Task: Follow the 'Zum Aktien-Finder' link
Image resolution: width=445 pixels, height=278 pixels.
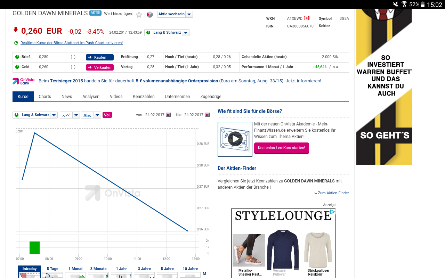Action: [x=333, y=193]
